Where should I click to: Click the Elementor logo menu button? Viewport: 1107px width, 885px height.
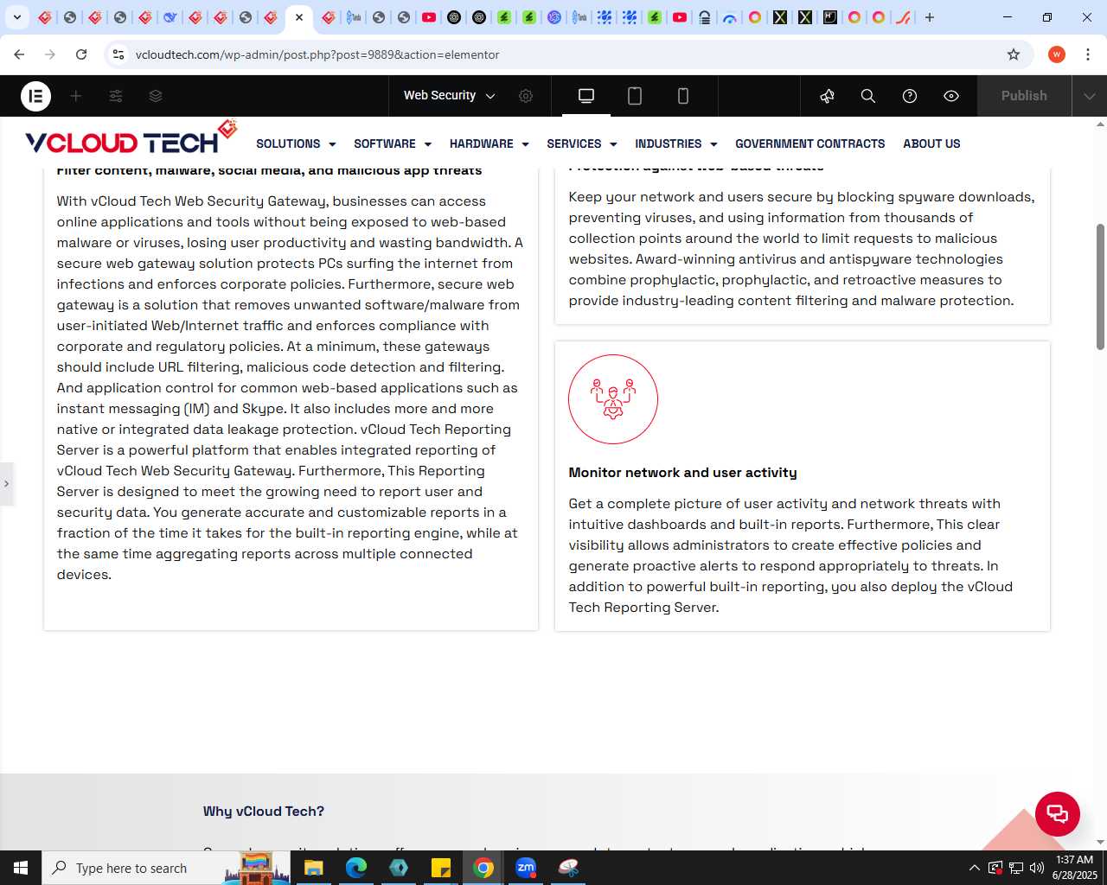[35, 96]
